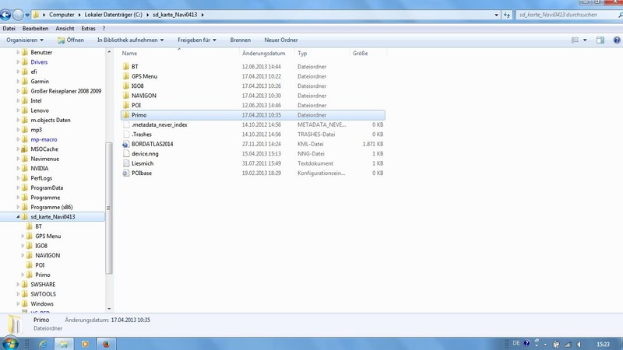Expand the Garmin folder in tree
This screenshot has width=623, height=350.
[18, 82]
